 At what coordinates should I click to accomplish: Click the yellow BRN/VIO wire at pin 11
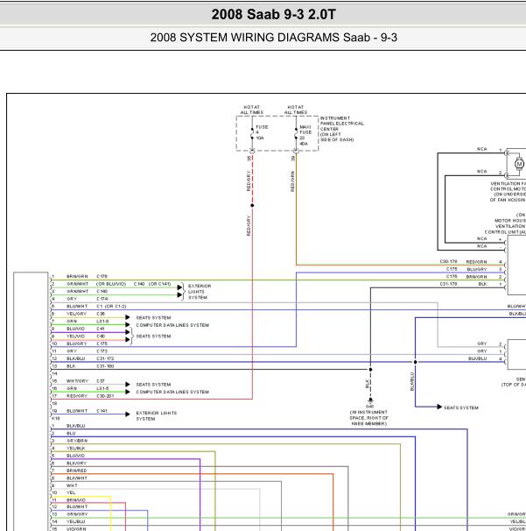[81, 497]
